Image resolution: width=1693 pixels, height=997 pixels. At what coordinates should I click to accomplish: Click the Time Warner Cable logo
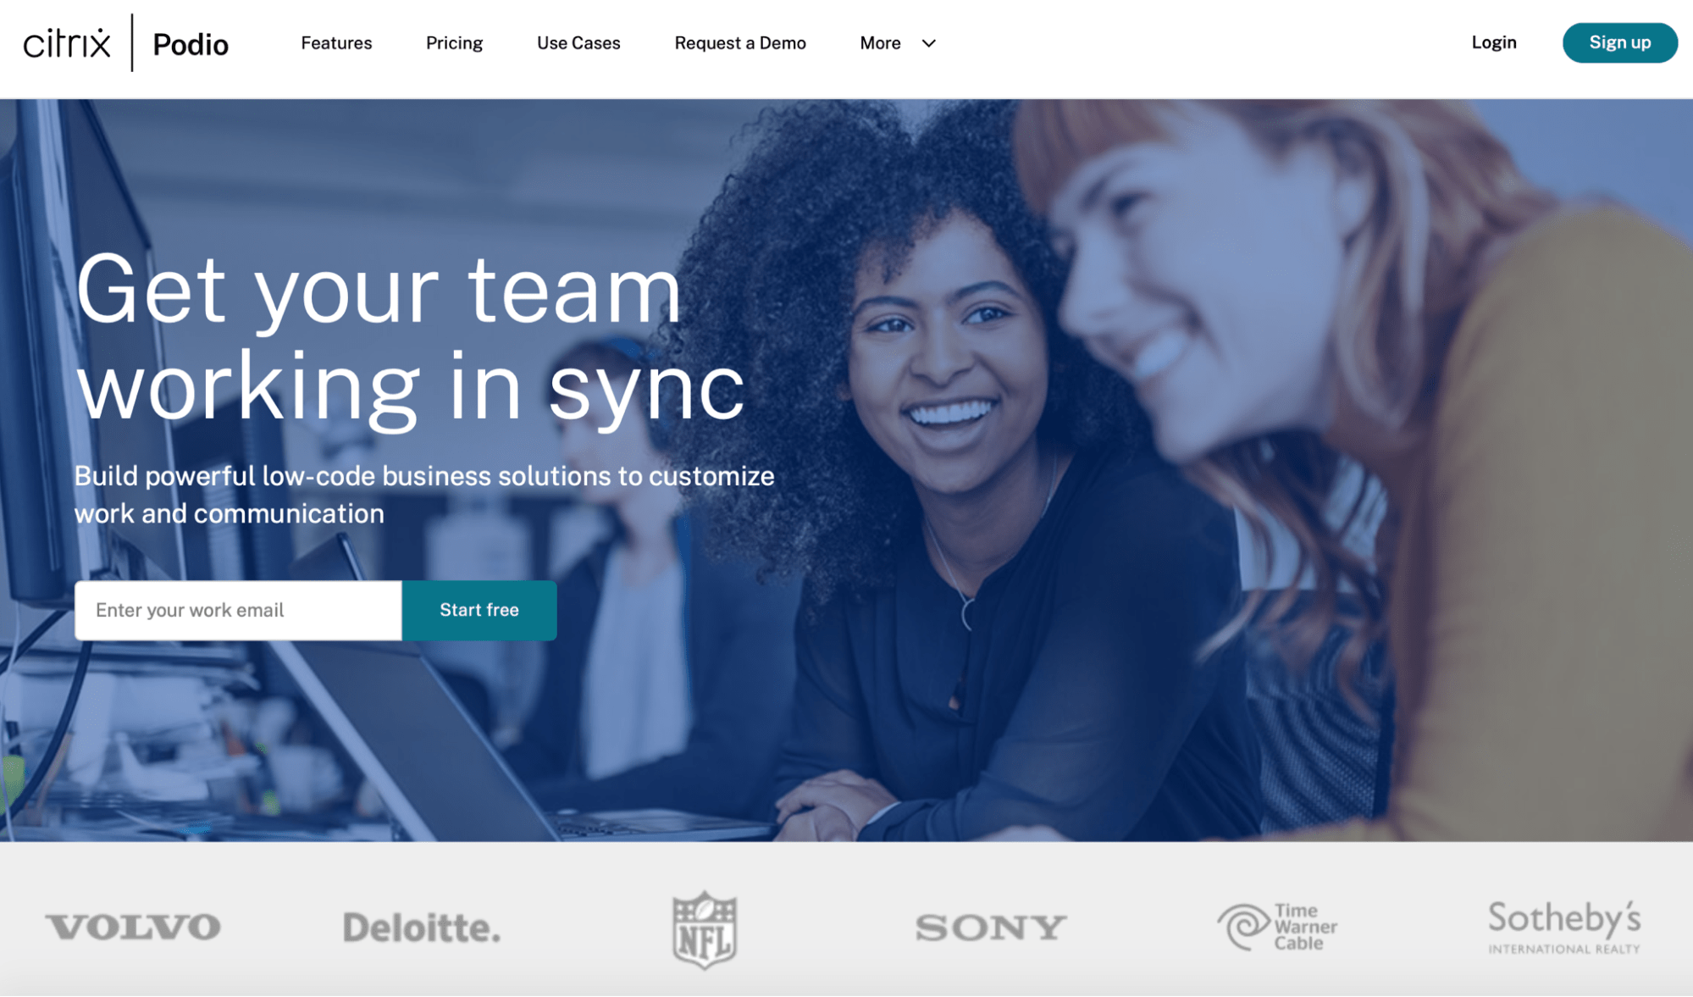point(1277,927)
